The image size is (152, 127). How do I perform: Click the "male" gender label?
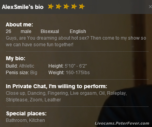26,31
